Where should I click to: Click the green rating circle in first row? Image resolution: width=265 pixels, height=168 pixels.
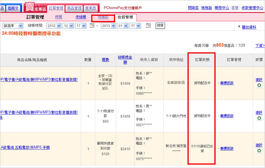tap(259, 85)
